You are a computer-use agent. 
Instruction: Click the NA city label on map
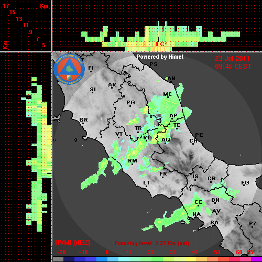196,214
